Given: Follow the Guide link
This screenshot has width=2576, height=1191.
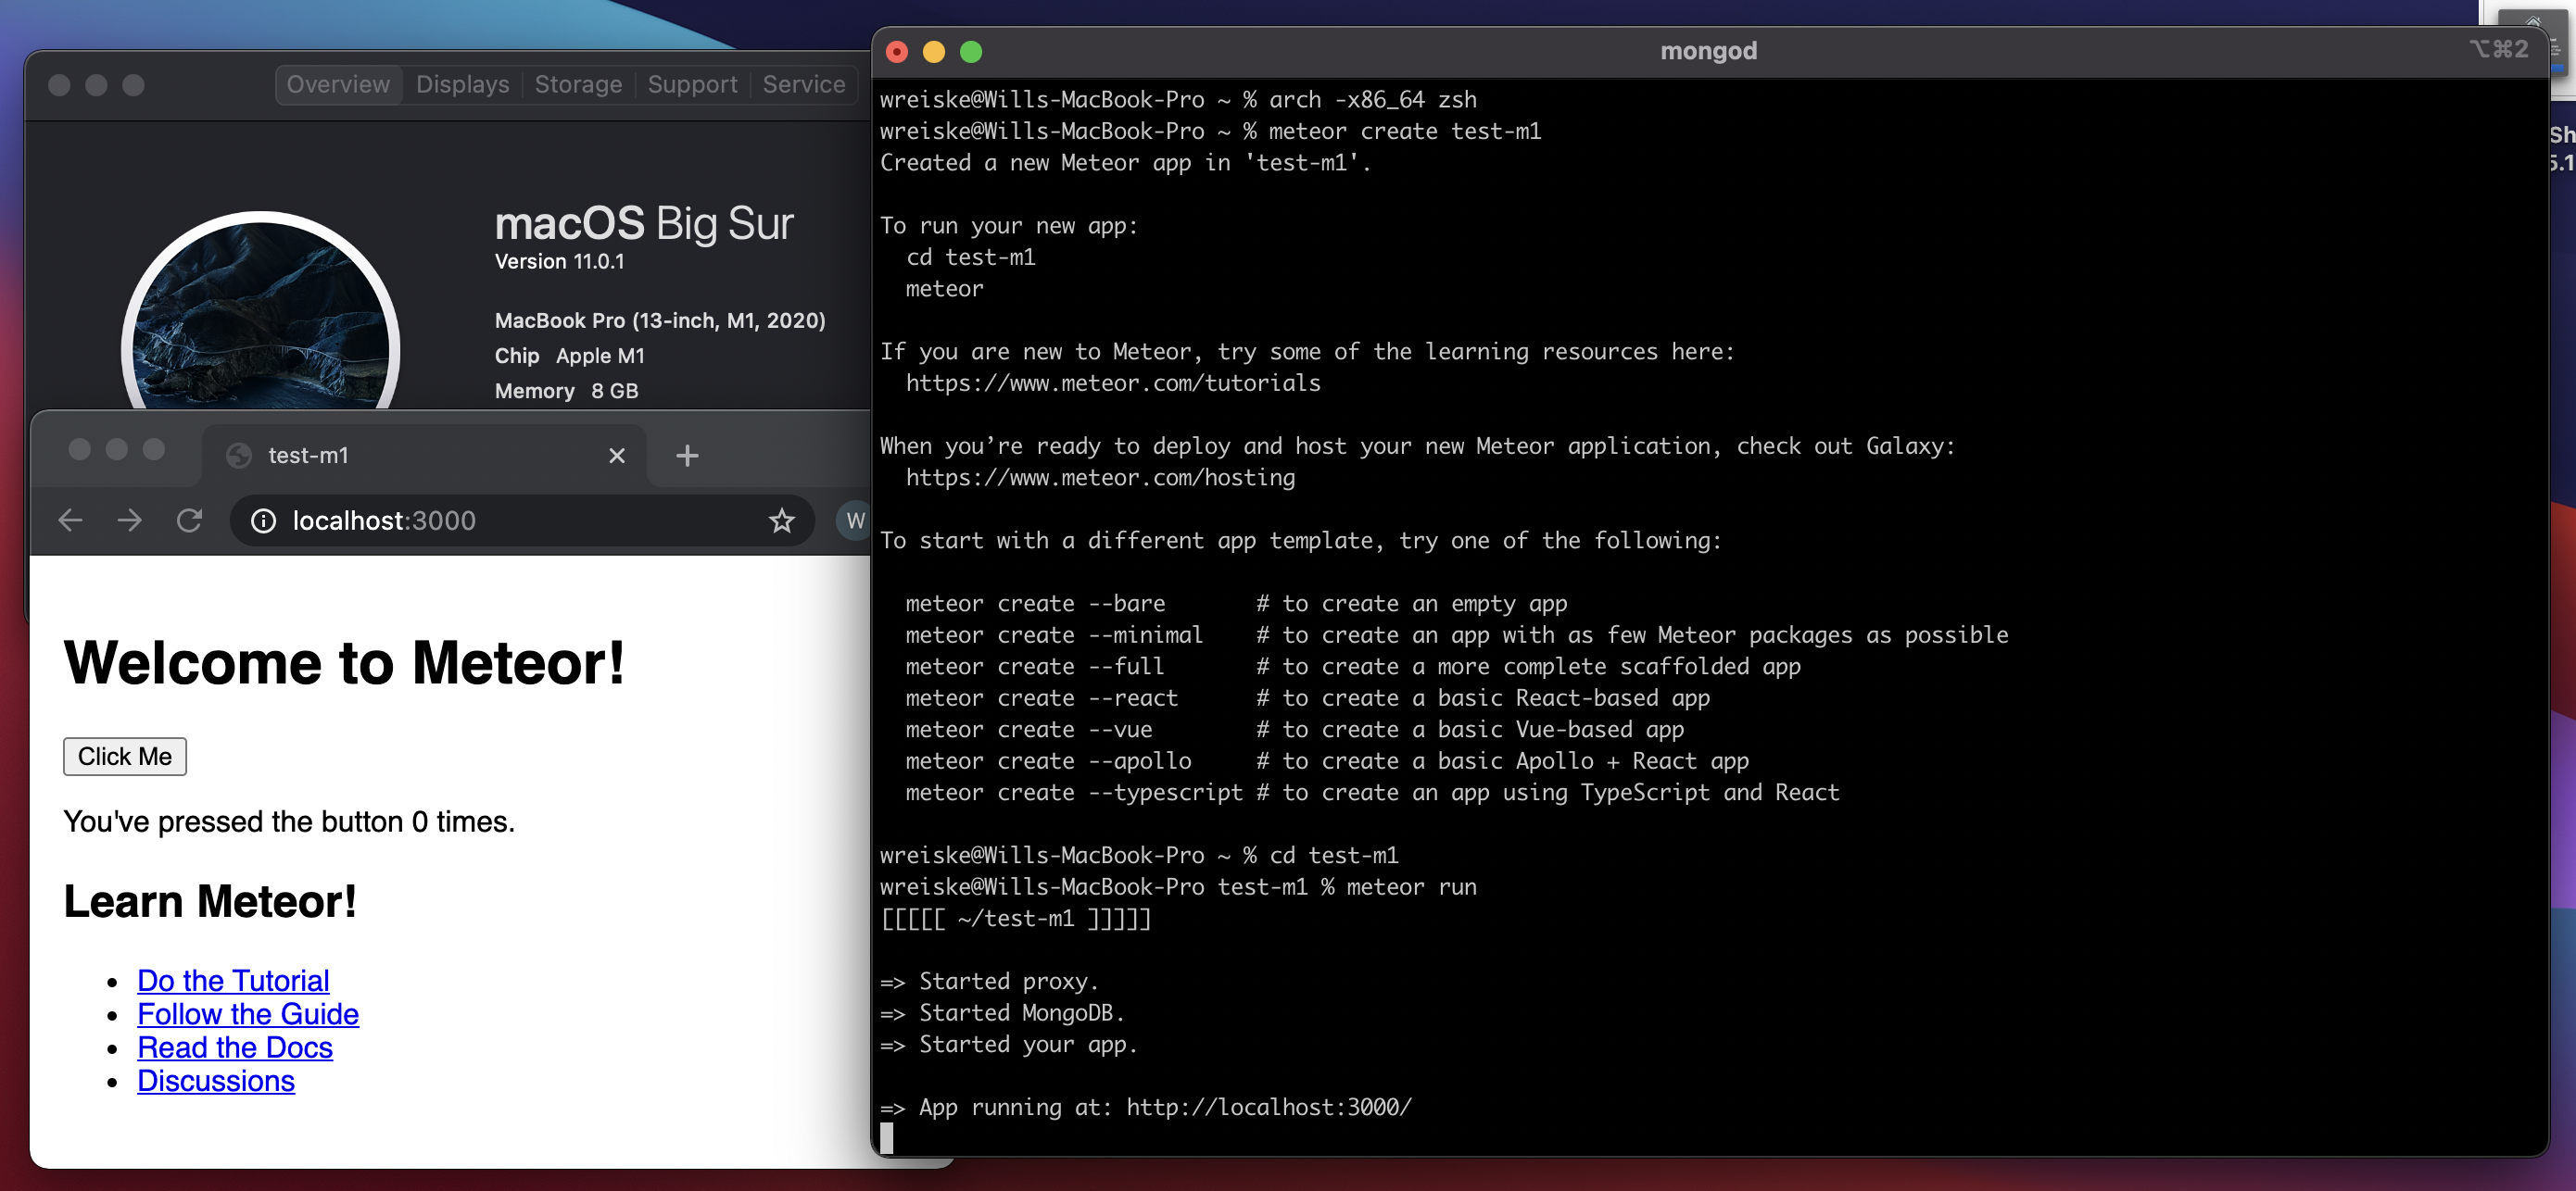Looking at the screenshot, I should 248,1014.
